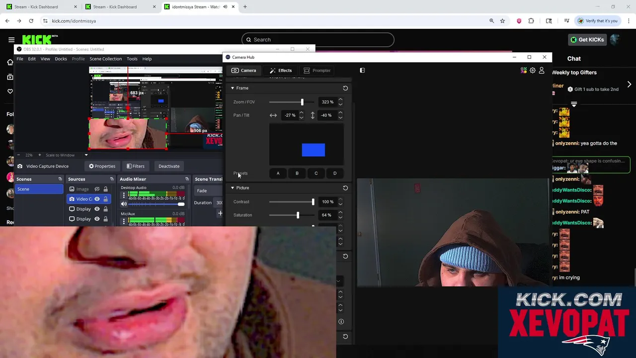This screenshot has width=636, height=358.
Task: Click the Zoom/FOV 323 % value field
Action: pos(327,102)
